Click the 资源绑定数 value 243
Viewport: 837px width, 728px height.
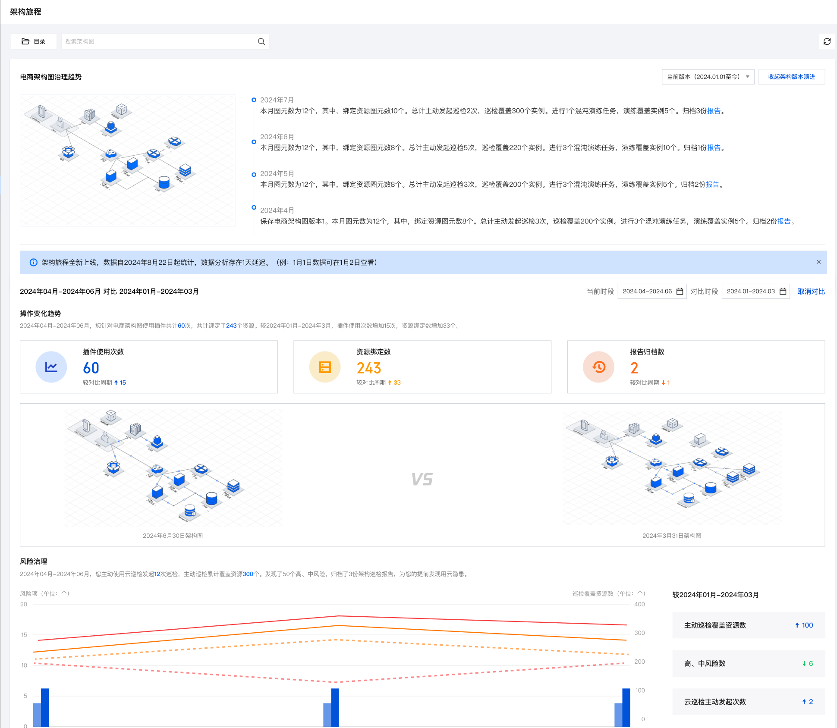tap(369, 368)
